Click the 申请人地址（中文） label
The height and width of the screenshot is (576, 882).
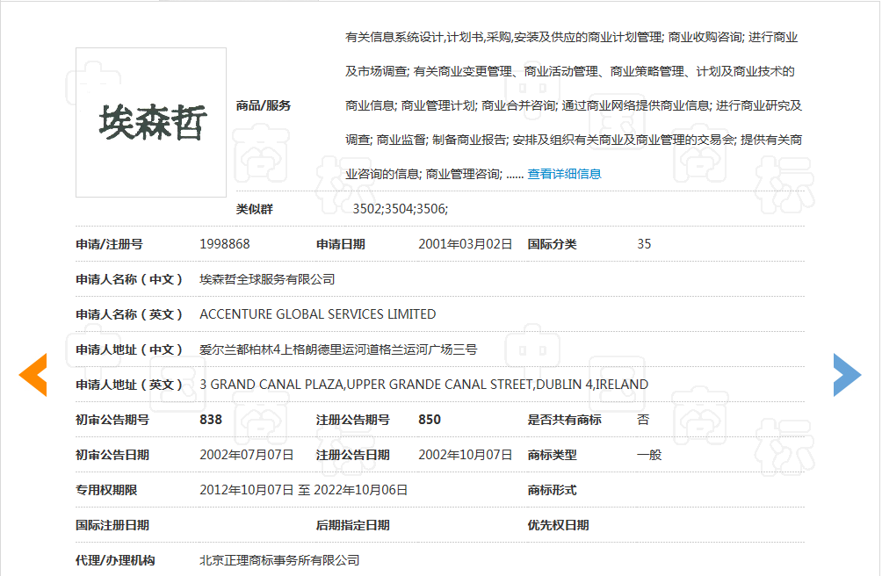[x=129, y=349]
